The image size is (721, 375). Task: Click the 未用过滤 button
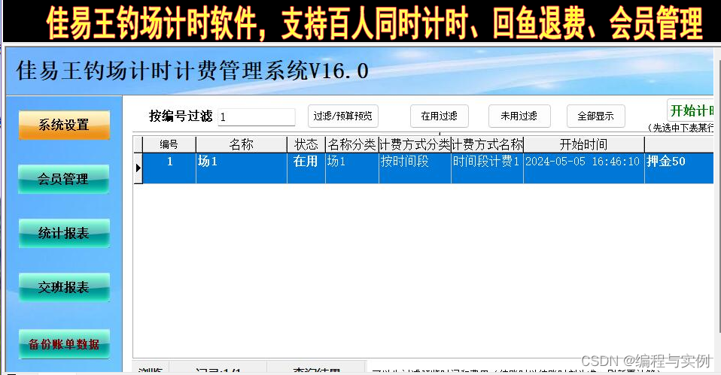(519, 116)
